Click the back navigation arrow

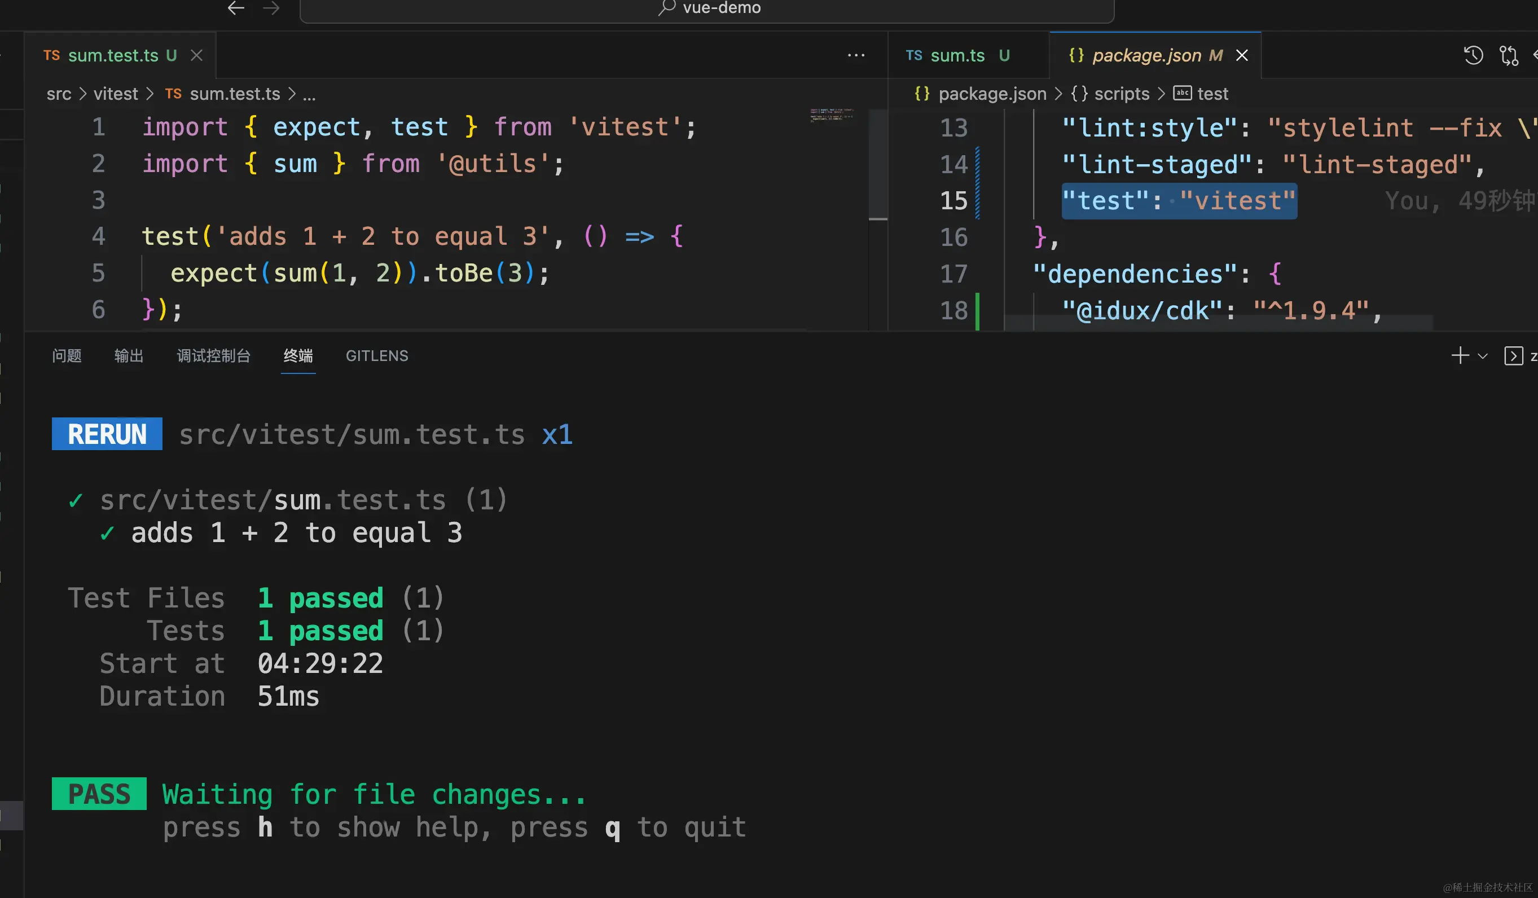point(236,8)
